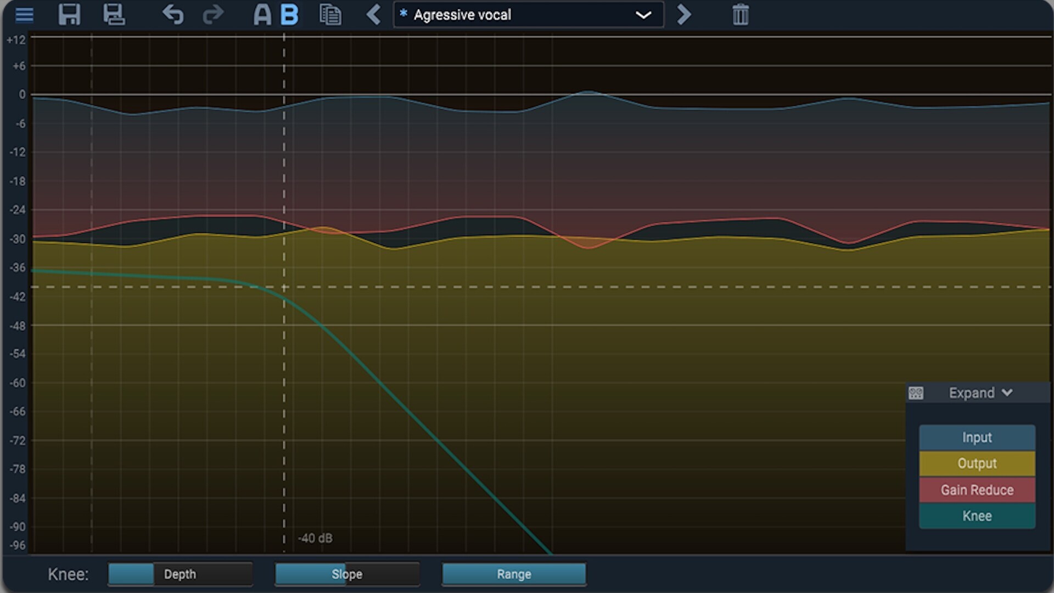Redo the last undone change
The height and width of the screenshot is (593, 1054).
point(213,15)
